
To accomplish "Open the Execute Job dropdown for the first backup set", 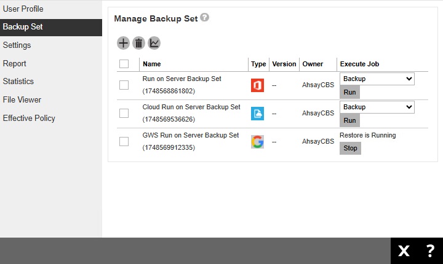I will 377,79.
